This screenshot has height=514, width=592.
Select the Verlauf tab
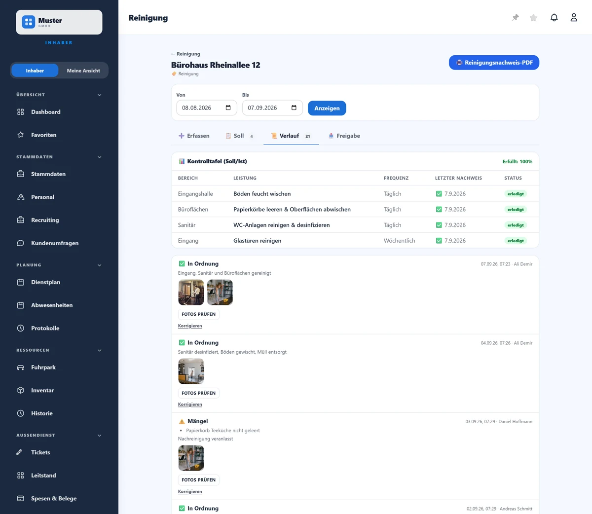click(291, 136)
